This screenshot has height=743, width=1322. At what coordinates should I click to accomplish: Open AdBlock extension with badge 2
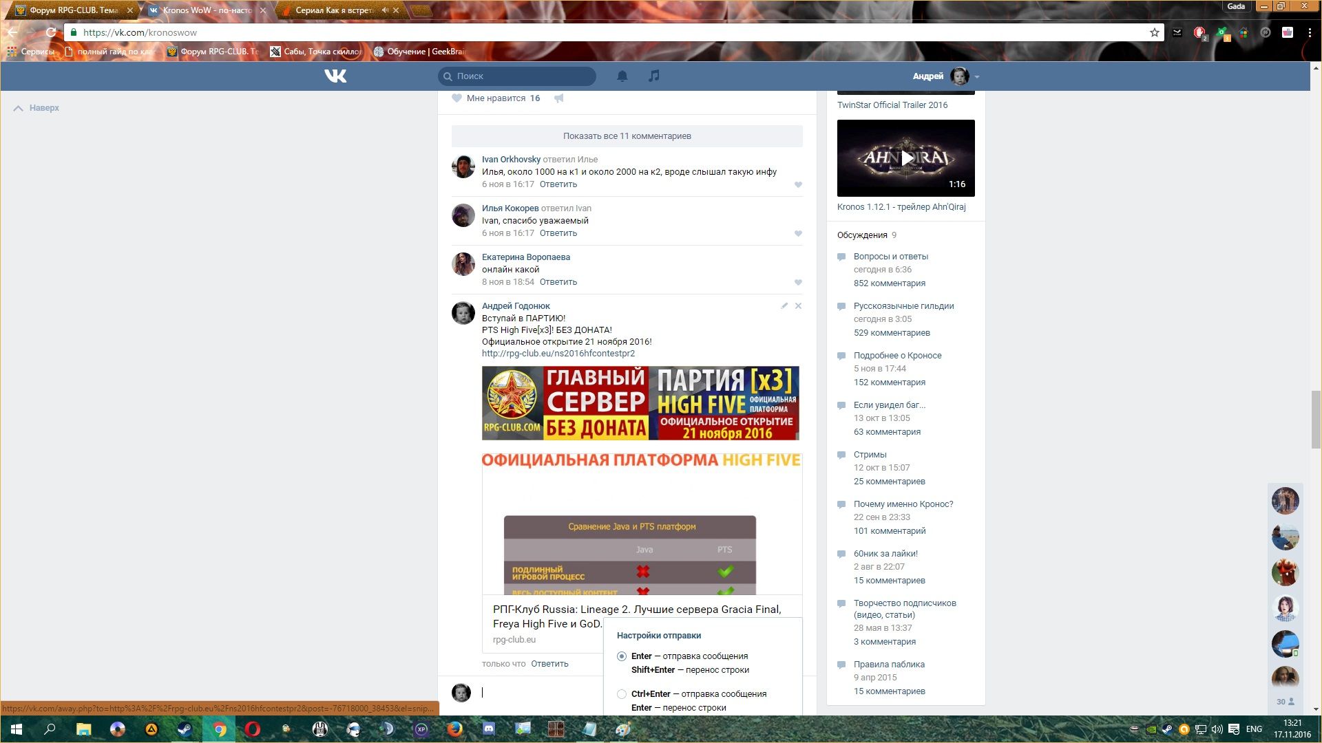pos(1200,33)
